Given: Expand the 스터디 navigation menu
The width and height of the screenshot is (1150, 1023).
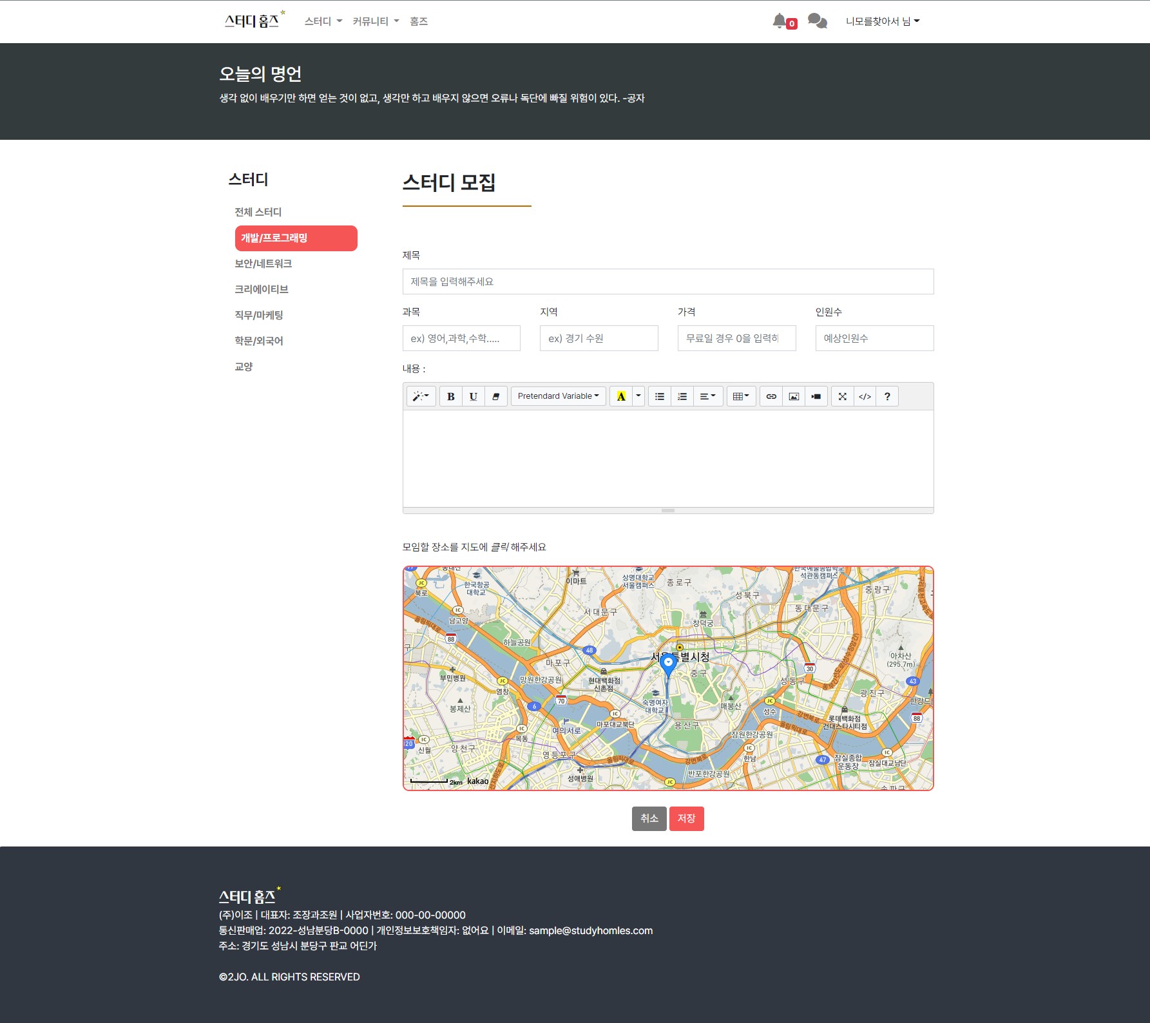Looking at the screenshot, I should [x=322, y=21].
